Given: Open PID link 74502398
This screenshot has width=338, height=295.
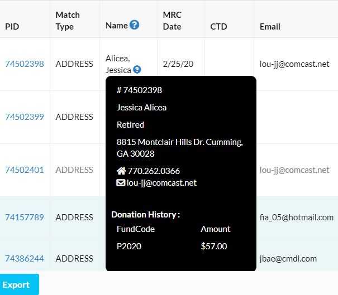Looking at the screenshot, I should pyautogui.click(x=25, y=64).
